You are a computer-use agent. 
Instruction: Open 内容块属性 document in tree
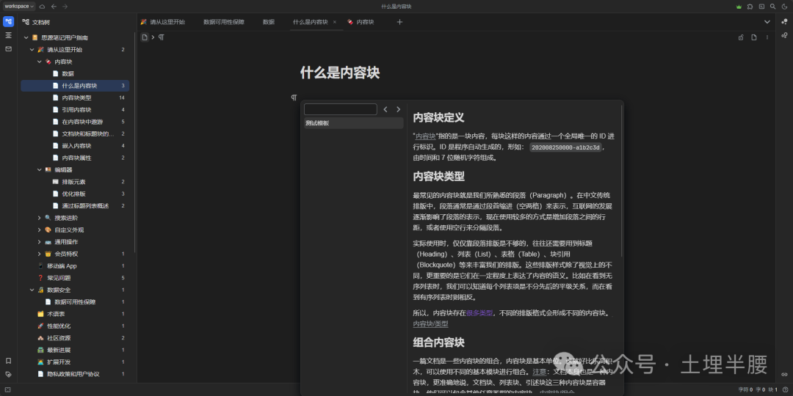[x=75, y=158]
